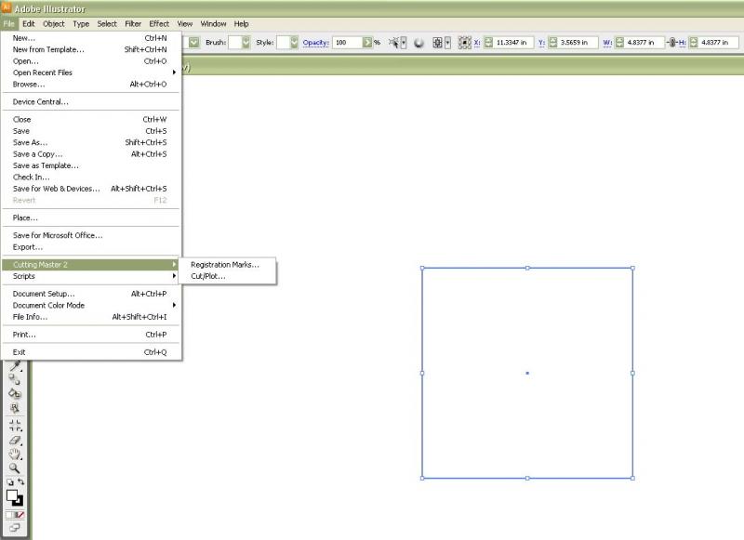The height and width of the screenshot is (540, 744).
Task: Click the Opacity link label
Action: point(315,43)
